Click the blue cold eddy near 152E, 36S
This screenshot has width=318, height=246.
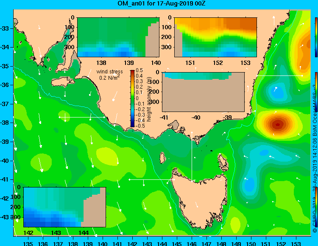click(x=277, y=92)
